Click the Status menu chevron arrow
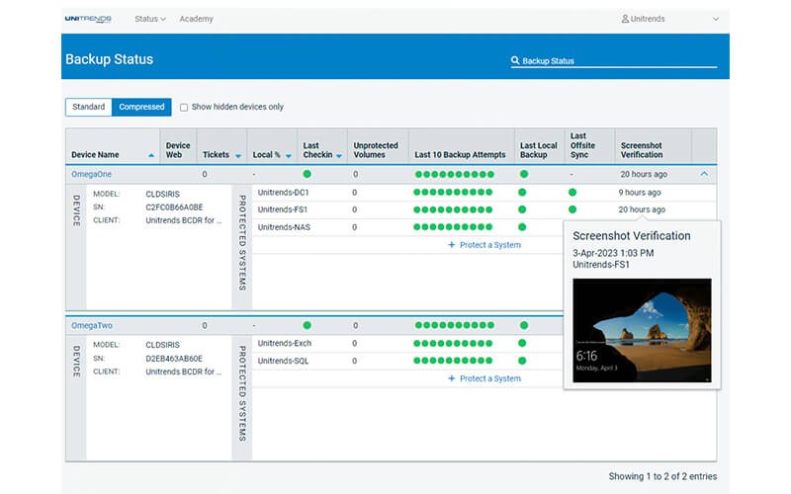The height and width of the screenshot is (494, 791). click(163, 19)
